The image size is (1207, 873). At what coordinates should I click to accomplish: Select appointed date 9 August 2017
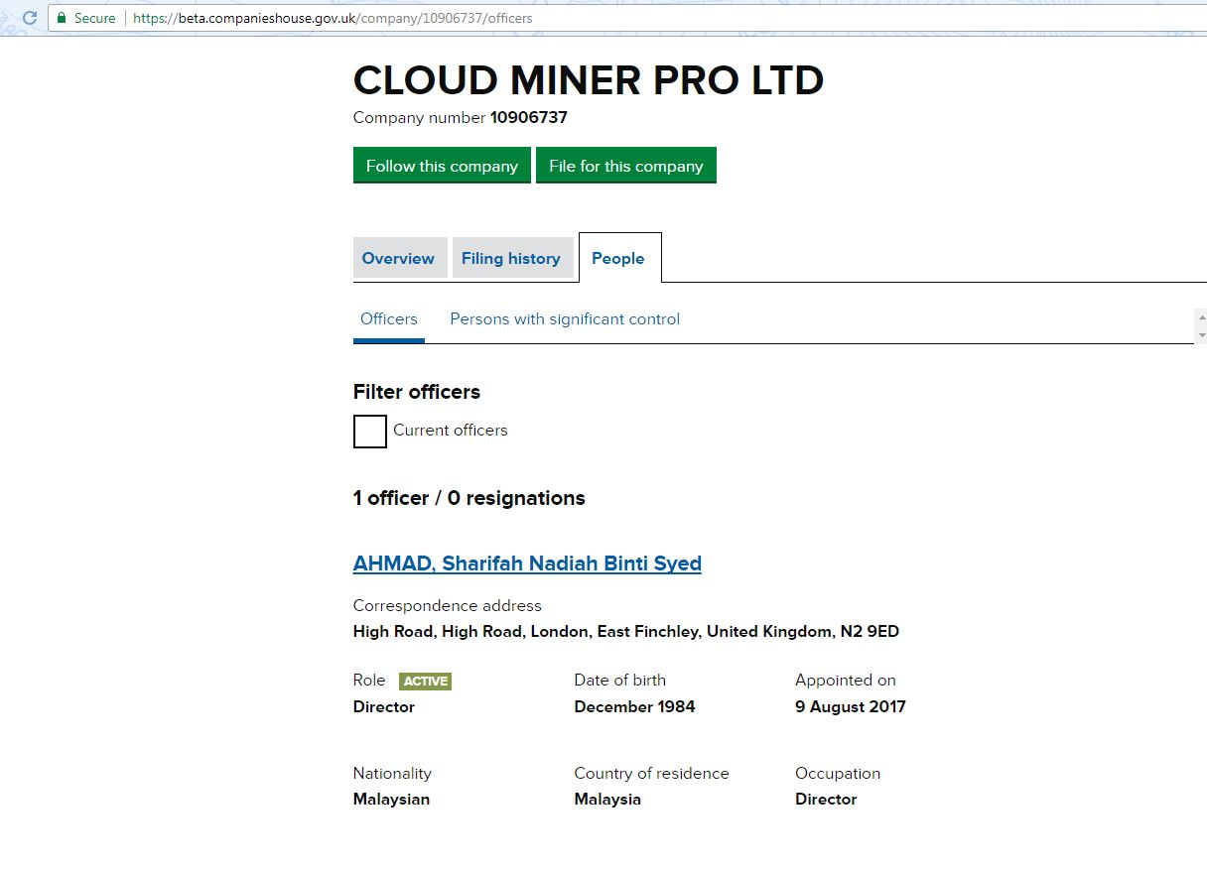point(851,707)
